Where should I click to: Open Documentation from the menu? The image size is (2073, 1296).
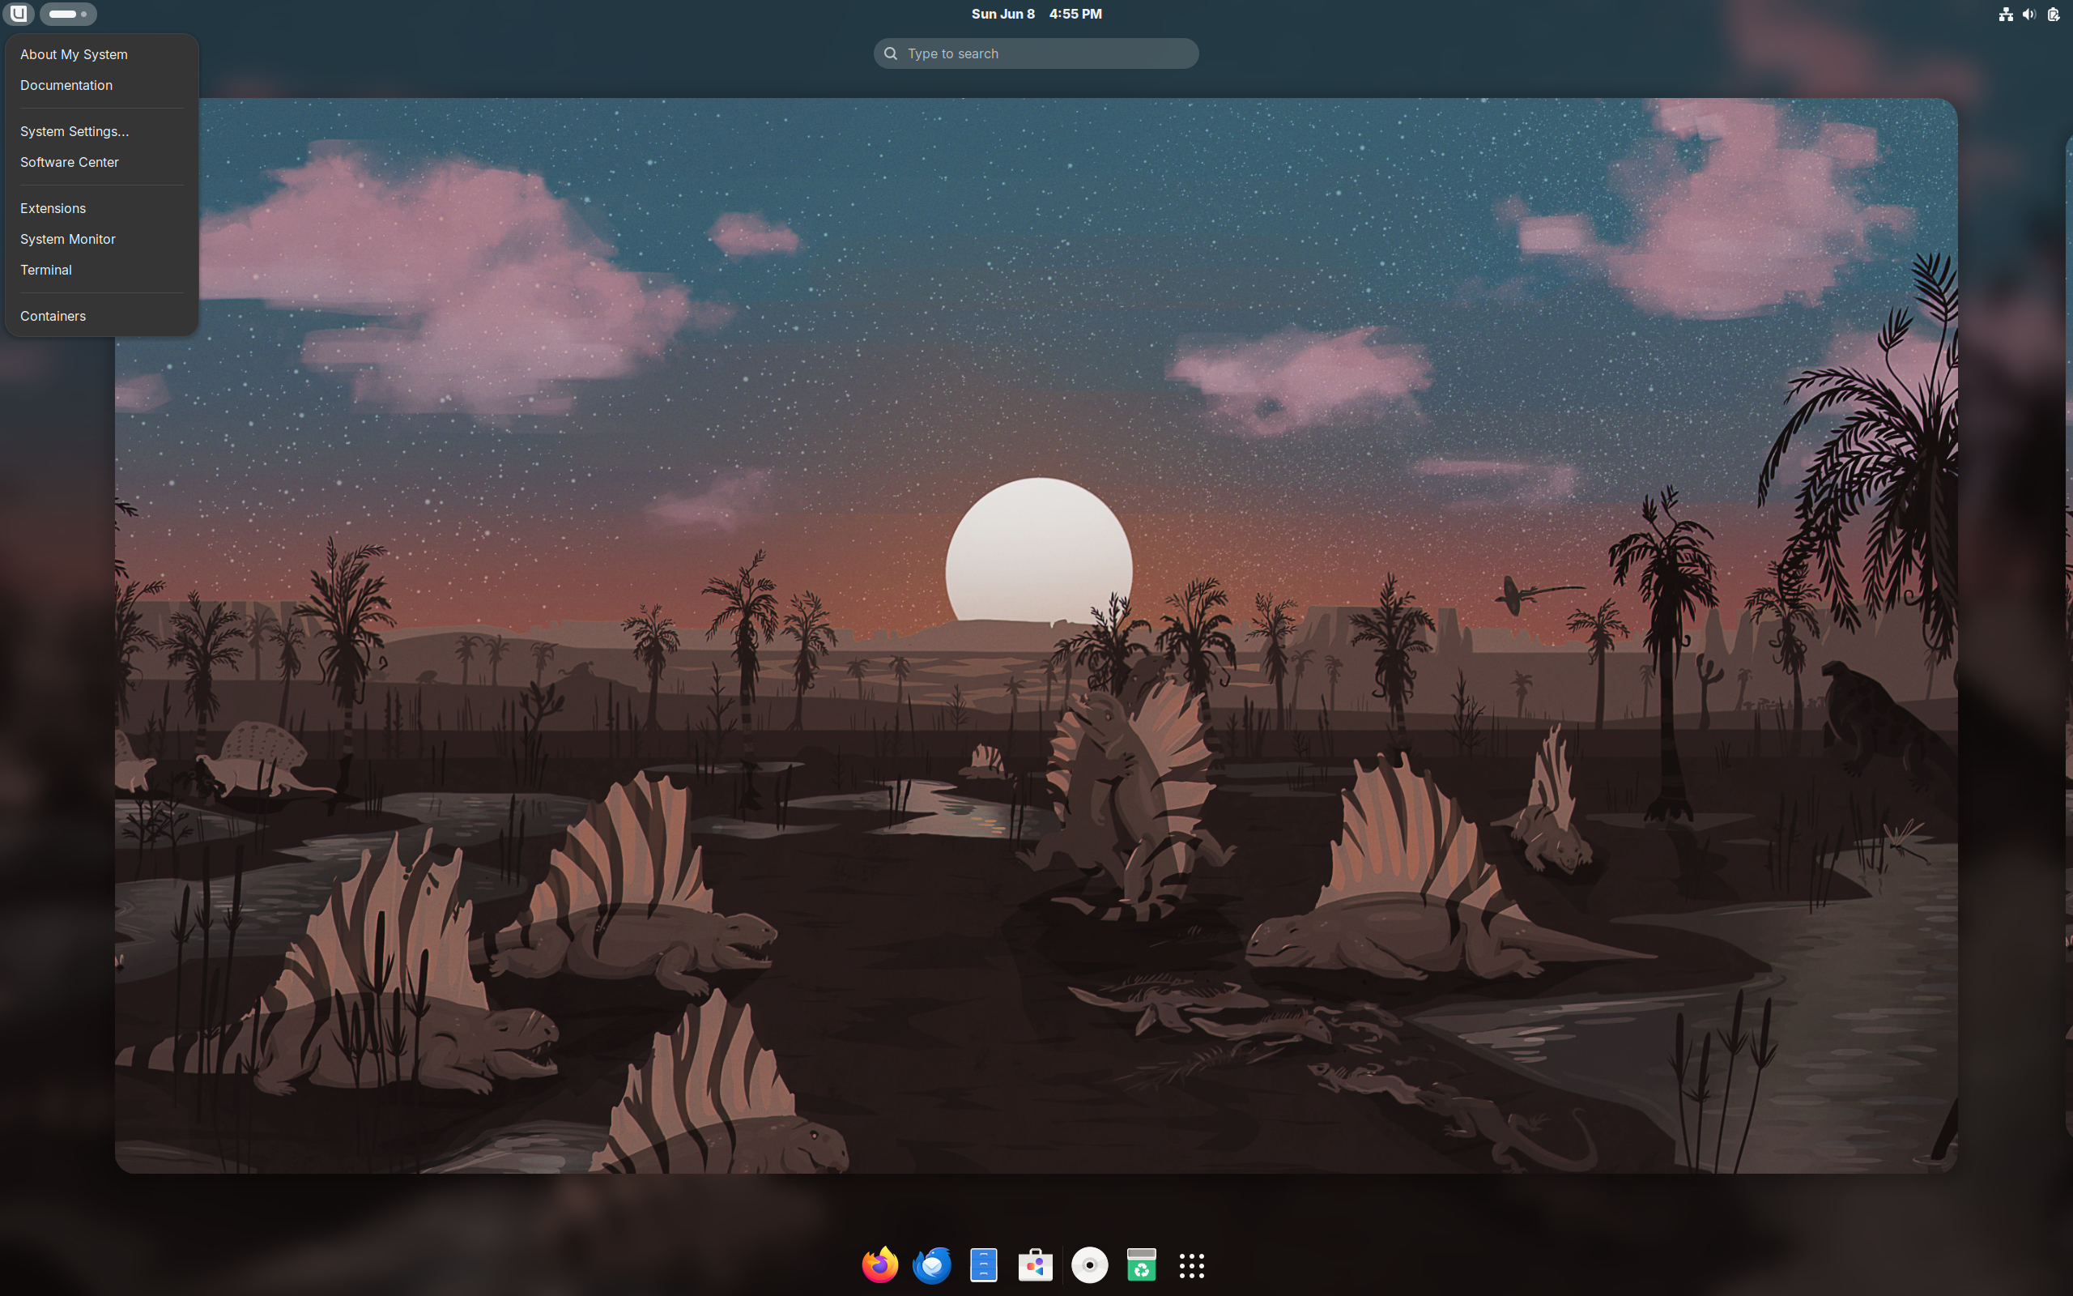[x=101, y=85]
